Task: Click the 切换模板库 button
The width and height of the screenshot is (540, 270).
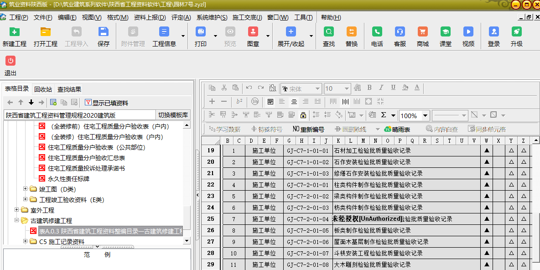Action: click(173, 115)
